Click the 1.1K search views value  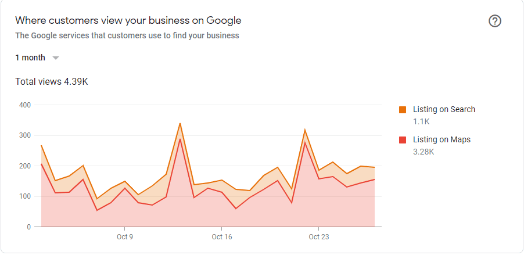pos(421,121)
